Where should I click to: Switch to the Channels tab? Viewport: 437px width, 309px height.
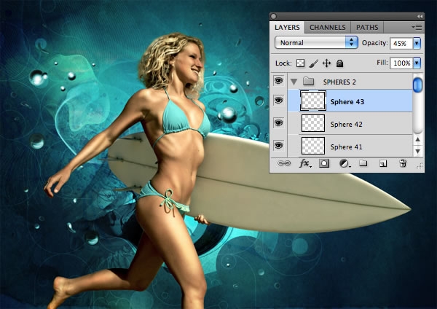(328, 28)
